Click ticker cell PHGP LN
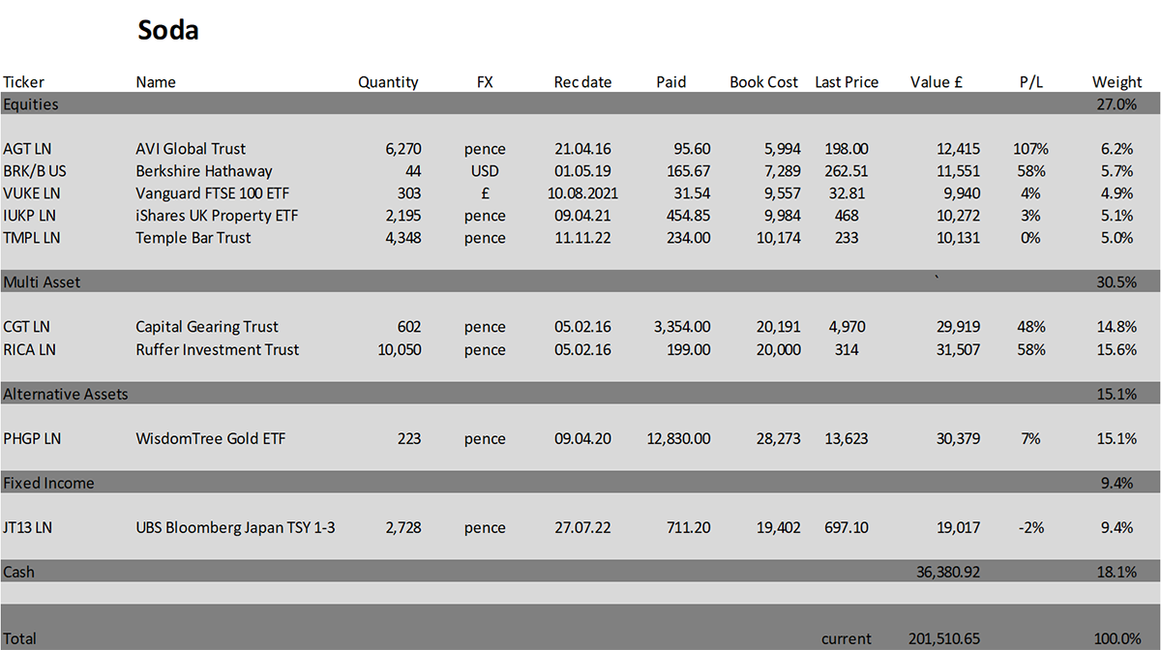 [32, 438]
